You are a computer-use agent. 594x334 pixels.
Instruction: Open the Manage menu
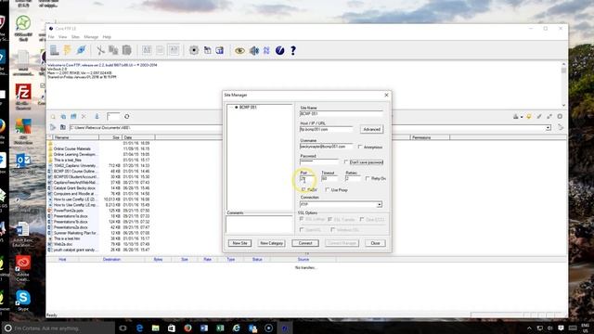[91, 37]
